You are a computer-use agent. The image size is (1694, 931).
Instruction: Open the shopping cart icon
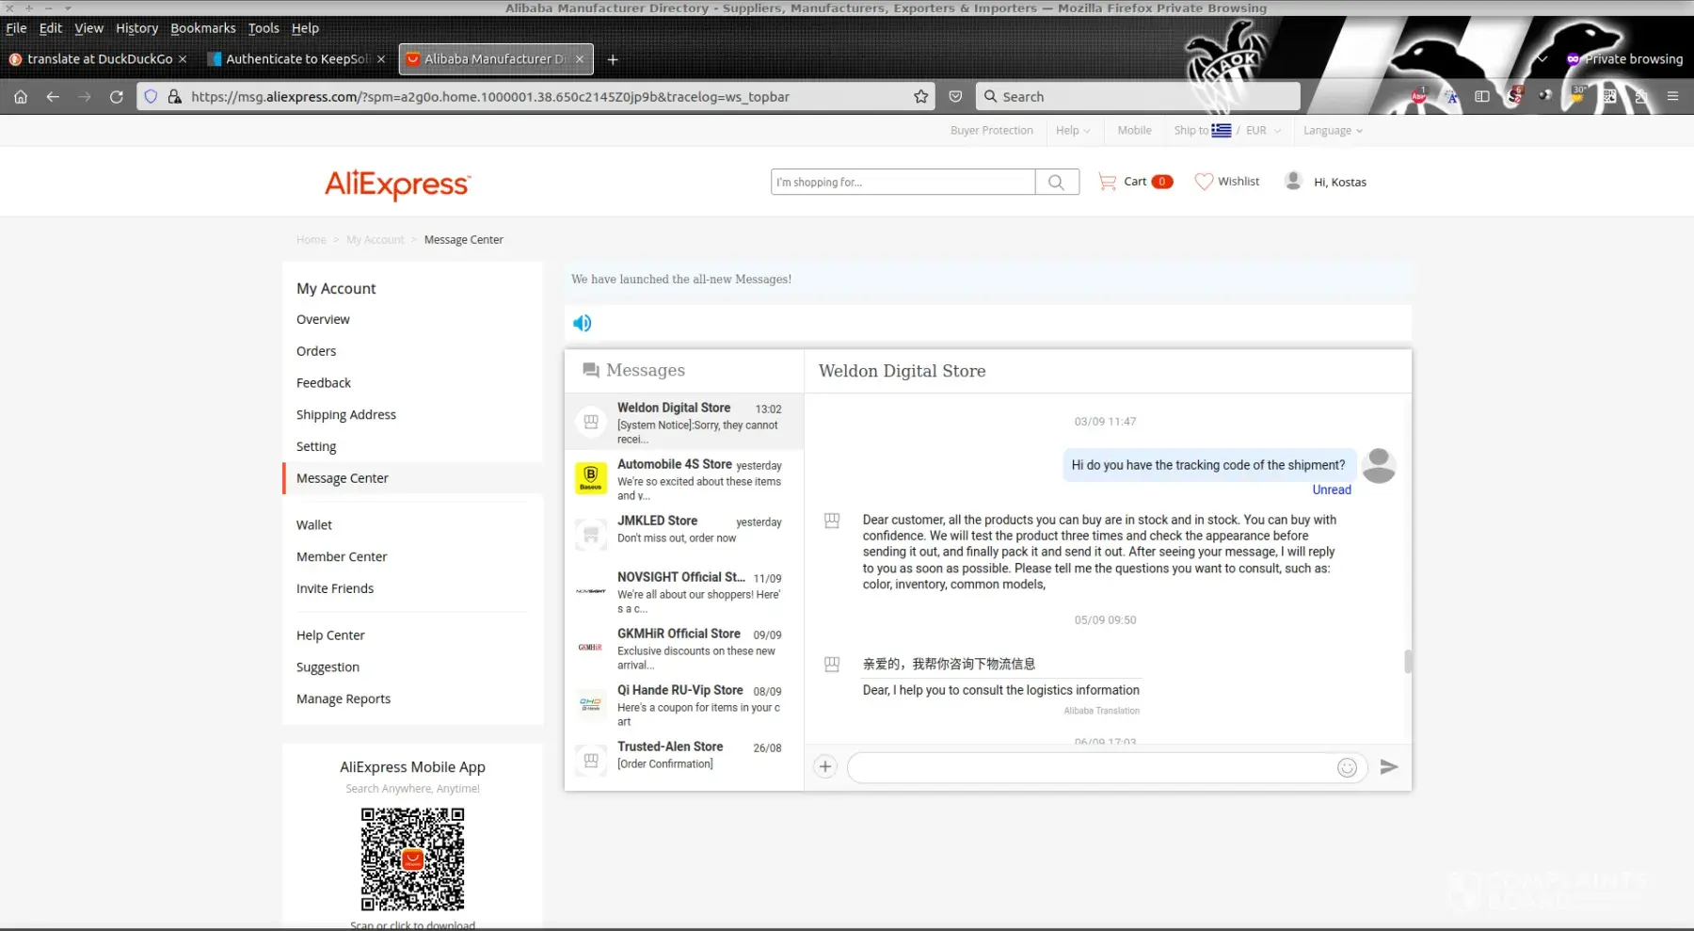tap(1108, 182)
